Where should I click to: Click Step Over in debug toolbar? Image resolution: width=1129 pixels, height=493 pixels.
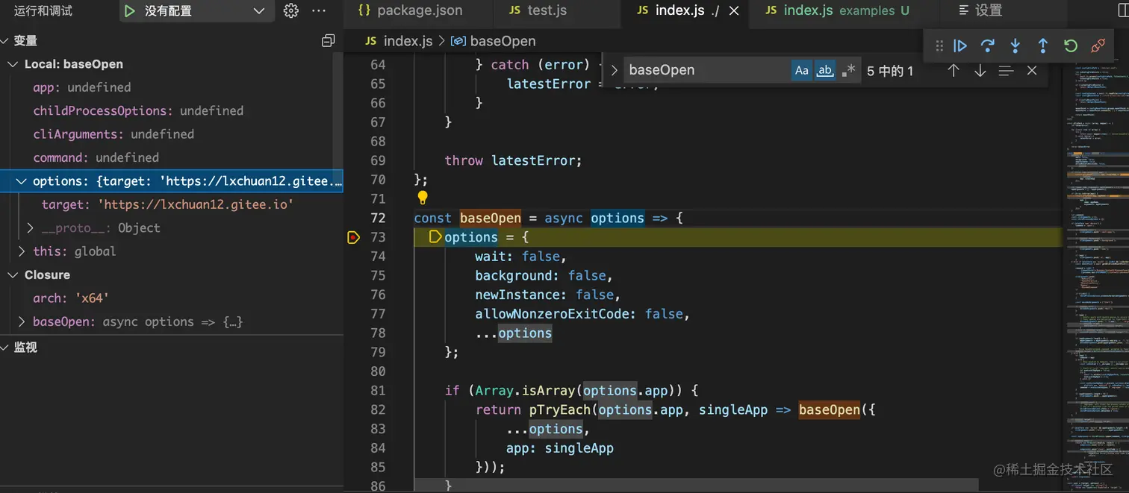[x=987, y=46]
